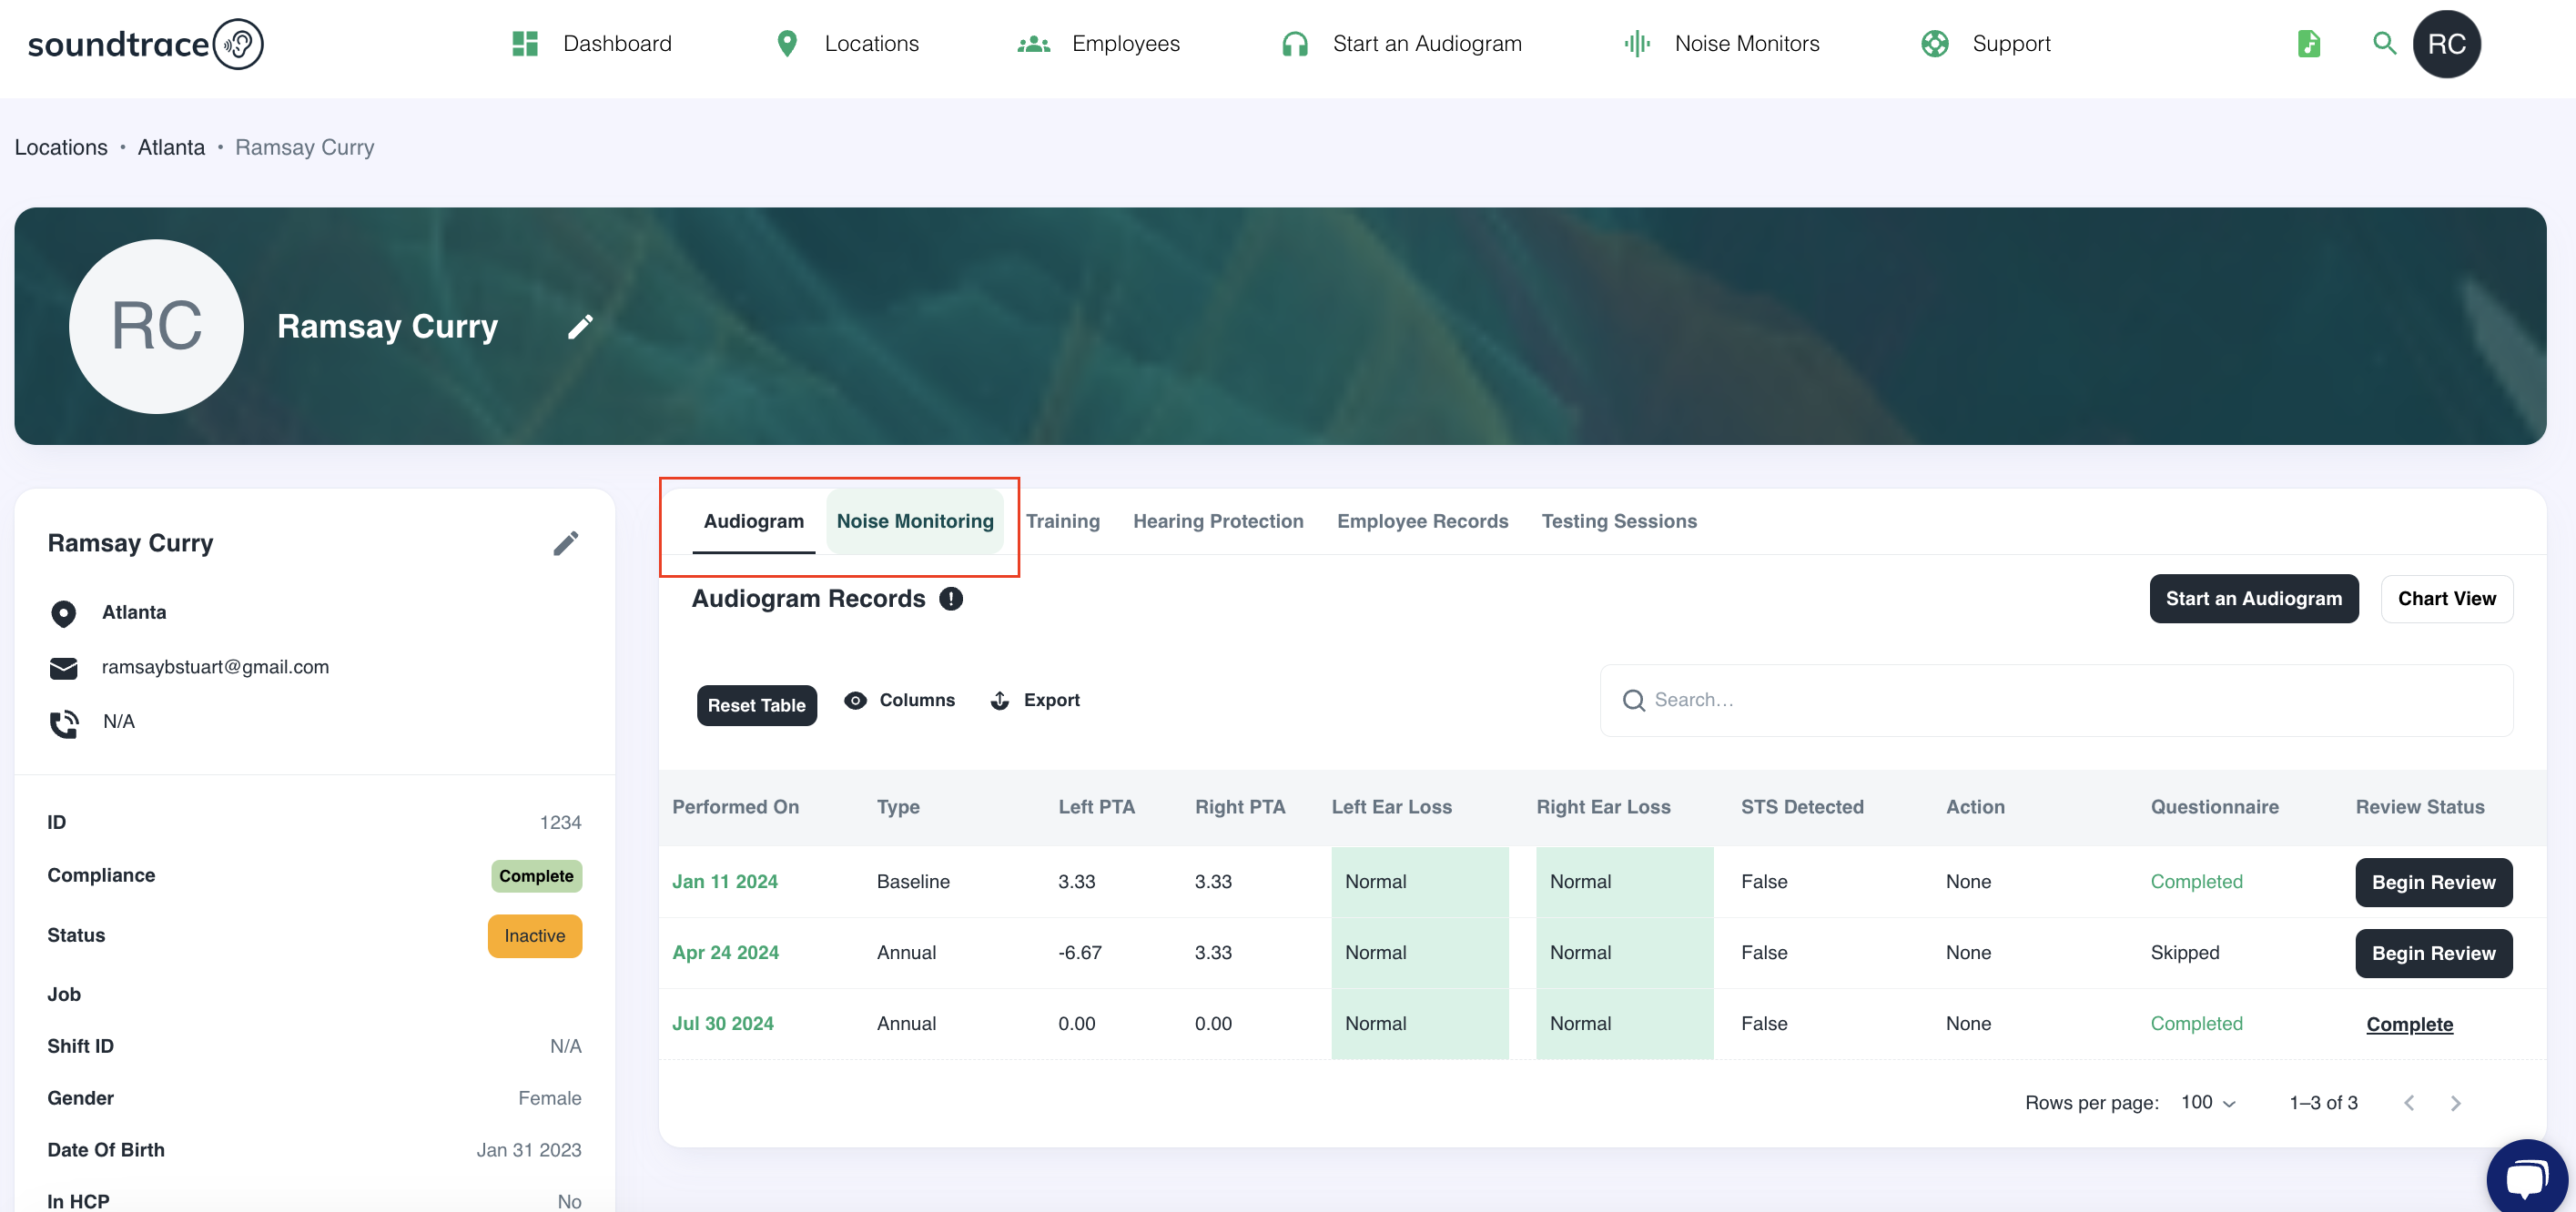Switch to the Noise Monitoring tab
Image resolution: width=2576 pixels, height=1212 pixels.
(x=915, y=521)
